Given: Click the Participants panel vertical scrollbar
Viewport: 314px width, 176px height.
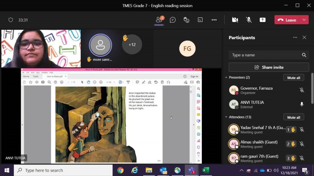Looking at the screenshot, I should (312, 89).
